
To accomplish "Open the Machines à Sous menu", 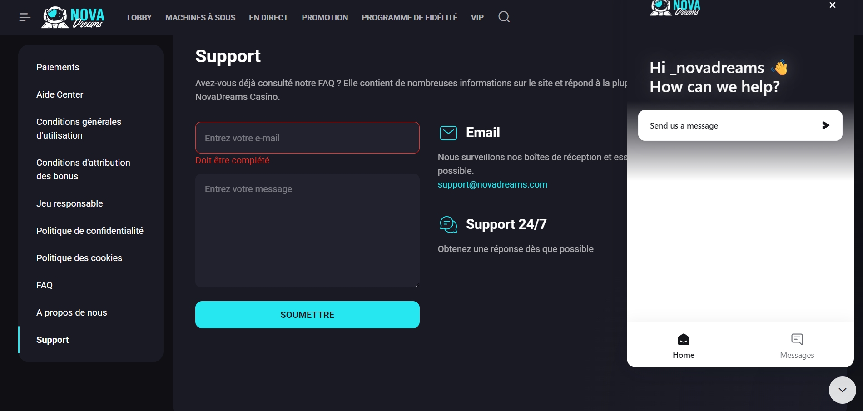I will (x=200, y=18).
